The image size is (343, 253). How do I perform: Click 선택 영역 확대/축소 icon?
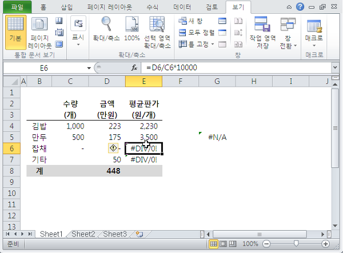[x=157, y=33]
